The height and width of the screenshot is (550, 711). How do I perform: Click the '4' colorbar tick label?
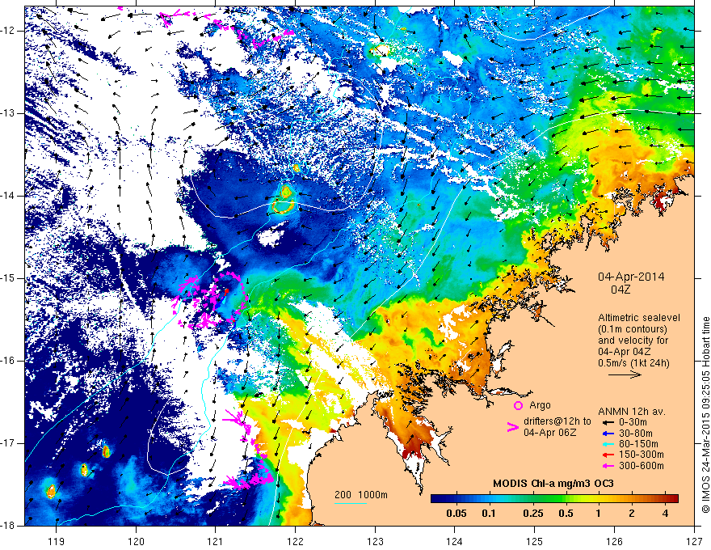click(x=665, y=514)
